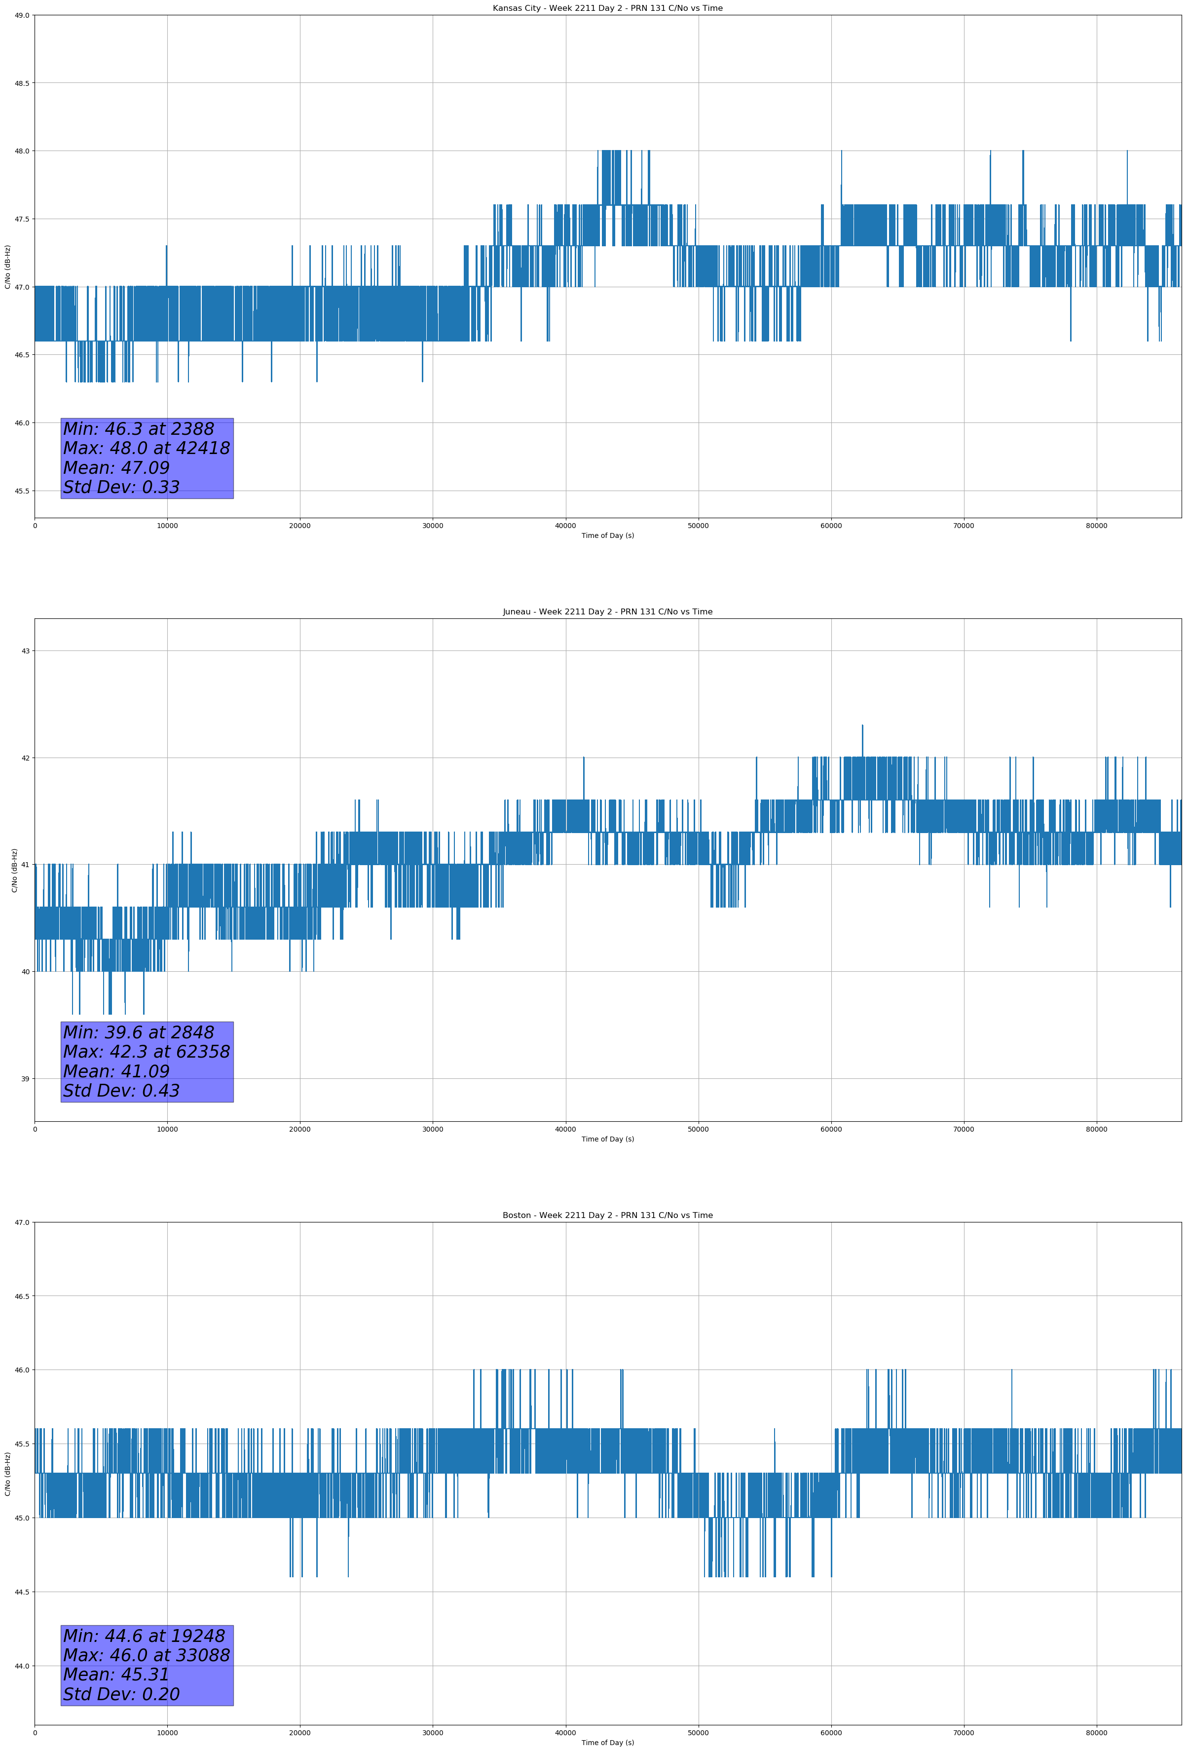Click the Boston chart title
The image size is (1188, 1751).
pos(607,1216)
